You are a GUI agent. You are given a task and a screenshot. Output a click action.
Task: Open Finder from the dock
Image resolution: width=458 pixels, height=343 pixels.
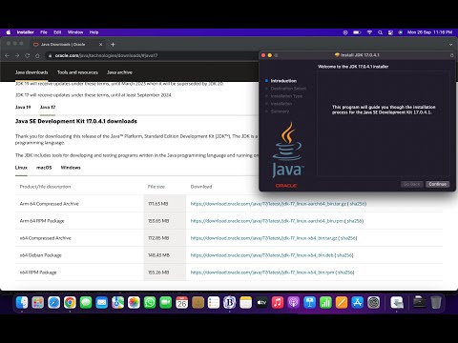22,303
